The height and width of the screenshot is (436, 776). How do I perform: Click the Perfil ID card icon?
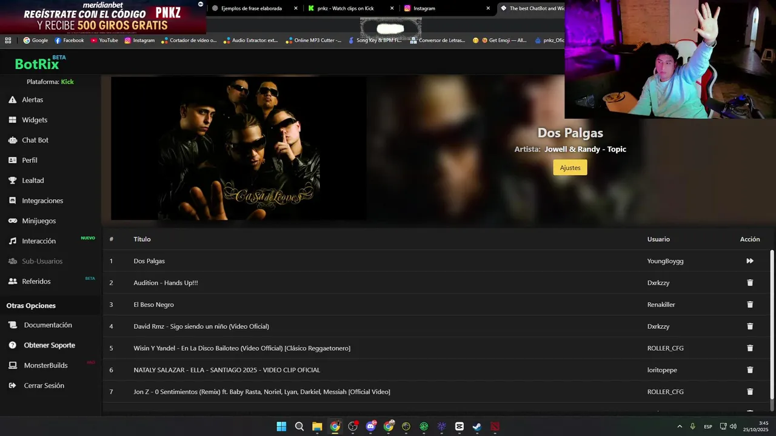12,160
